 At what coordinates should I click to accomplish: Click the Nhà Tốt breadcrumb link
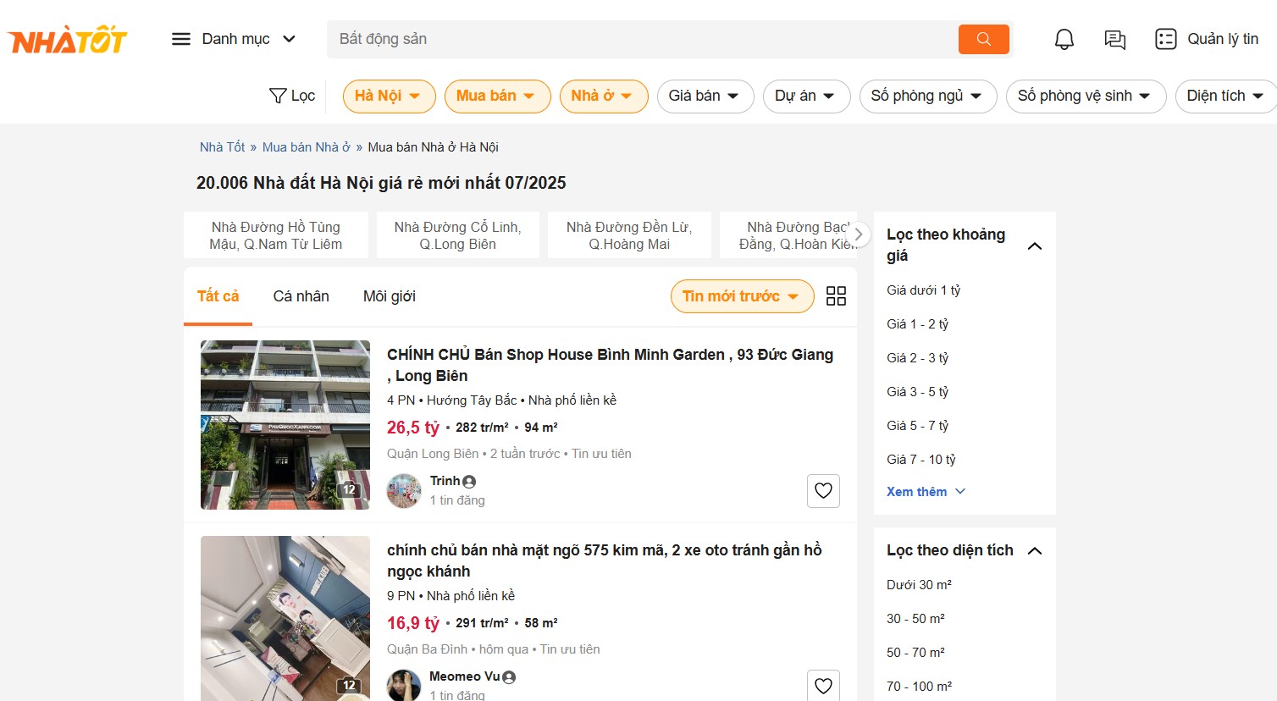click(x=222, y=147)
